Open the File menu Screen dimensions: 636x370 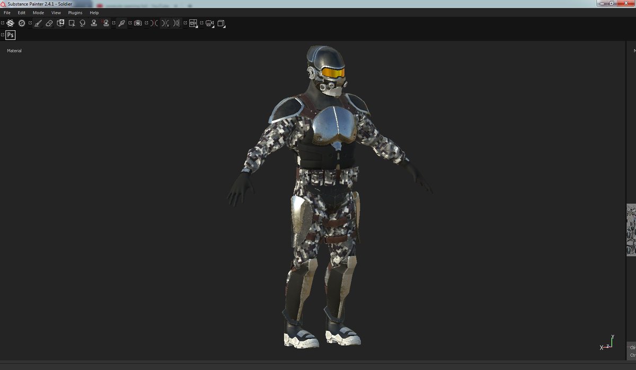pos(7,12)
